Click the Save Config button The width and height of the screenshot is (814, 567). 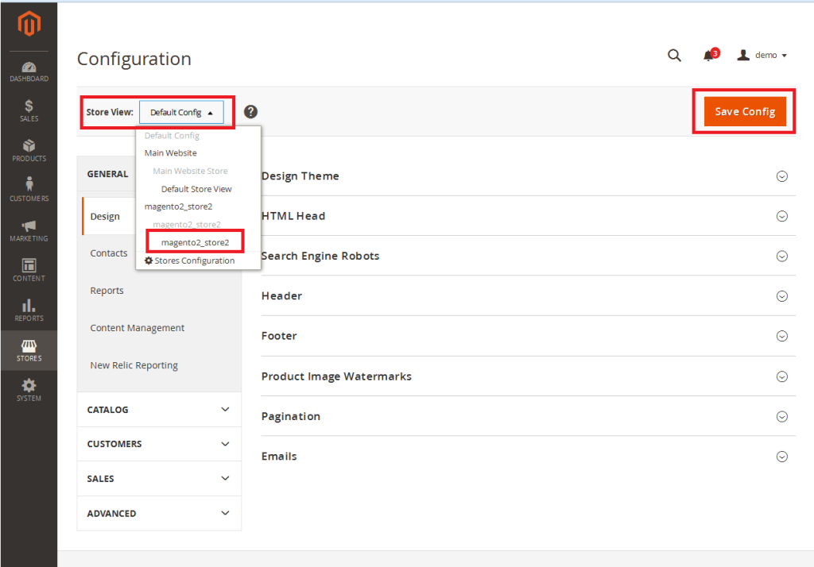744,112
